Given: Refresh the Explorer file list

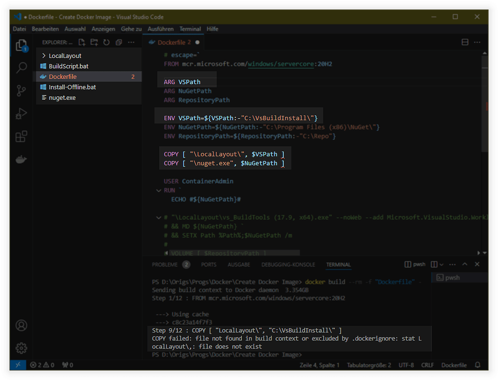Looking at the screenshot, I should (x=106, y=43).
